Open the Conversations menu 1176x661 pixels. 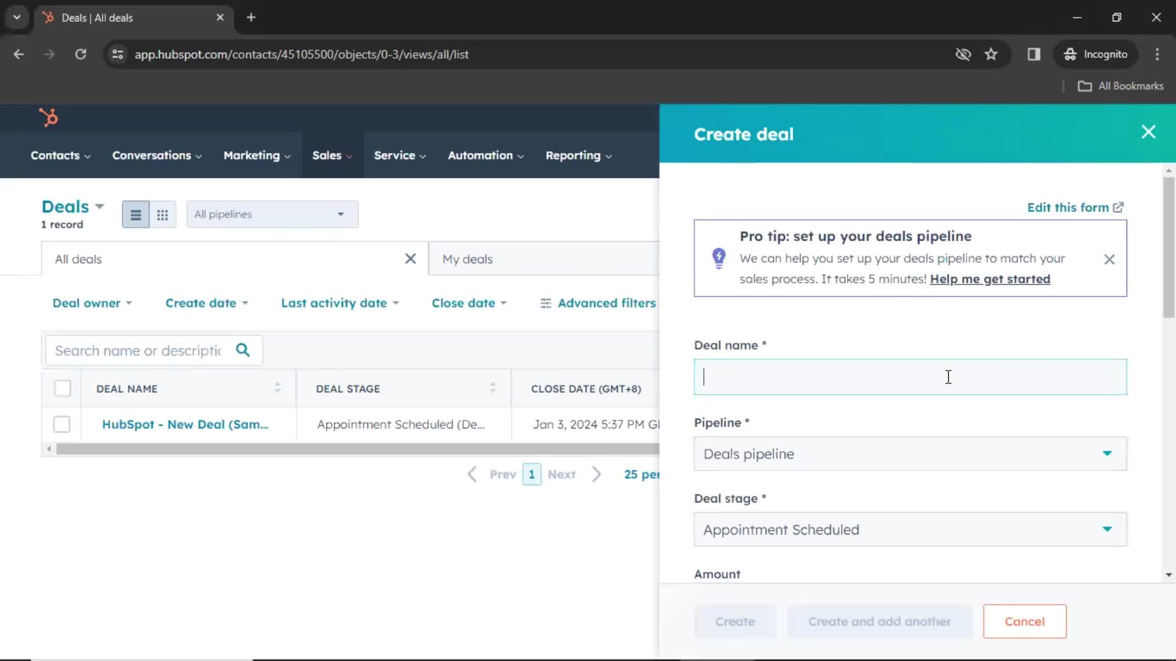157,155
